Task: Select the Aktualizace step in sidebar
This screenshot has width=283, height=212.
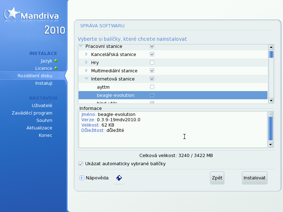Action: pos(39,128)
